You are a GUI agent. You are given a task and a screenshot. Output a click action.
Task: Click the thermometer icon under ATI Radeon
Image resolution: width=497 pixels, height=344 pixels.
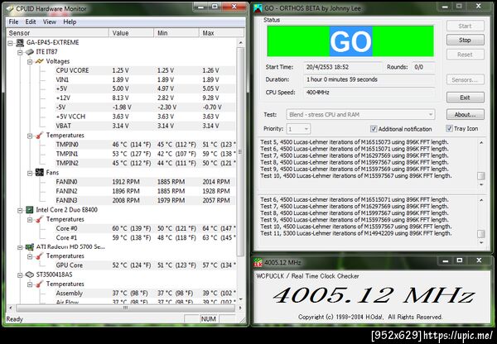pos(39,256)
